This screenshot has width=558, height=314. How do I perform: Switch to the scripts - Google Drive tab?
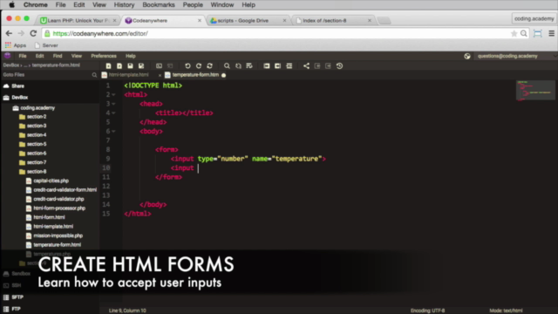[x=243, y=21]
